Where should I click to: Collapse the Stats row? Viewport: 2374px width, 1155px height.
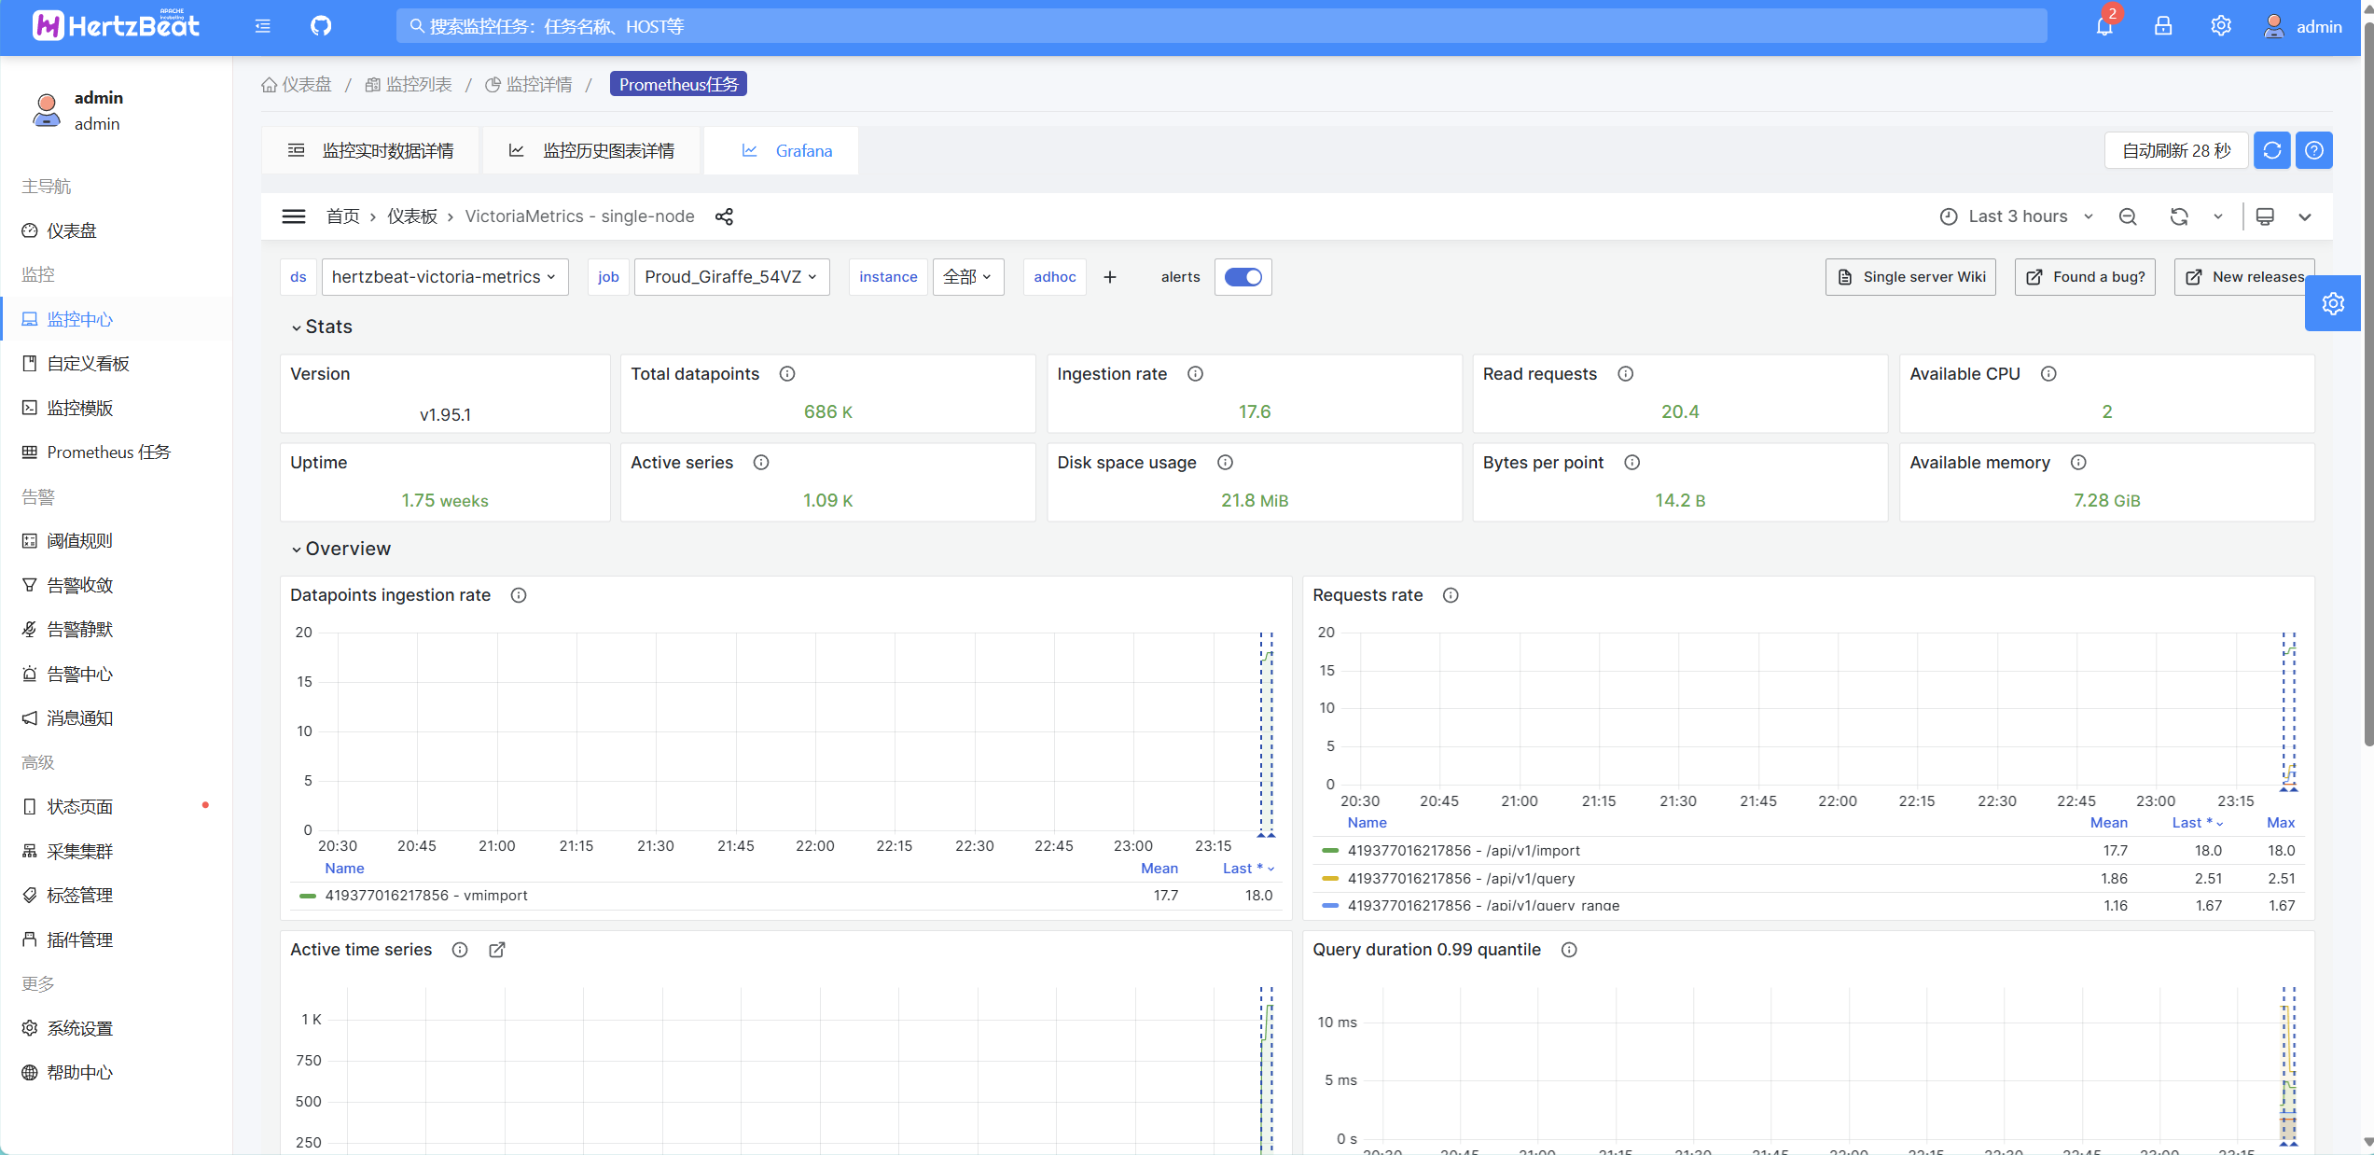[321, 327]
